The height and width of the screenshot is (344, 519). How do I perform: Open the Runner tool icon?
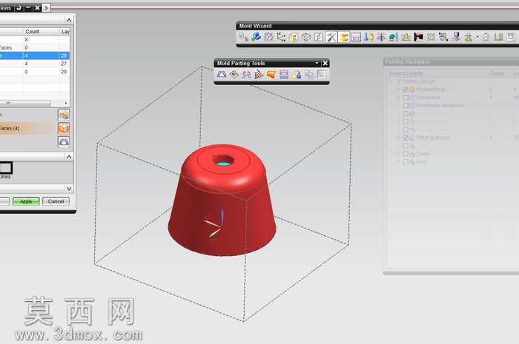pyautogui.click(x=431, y=37)
